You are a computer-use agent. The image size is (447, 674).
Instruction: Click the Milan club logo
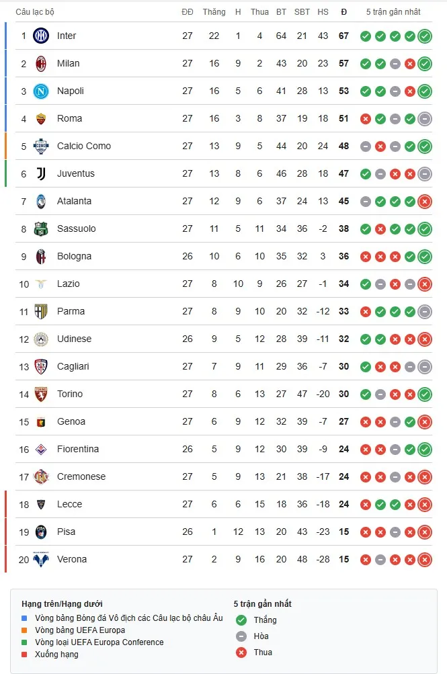pyautogui.click(x=40, y=63)
